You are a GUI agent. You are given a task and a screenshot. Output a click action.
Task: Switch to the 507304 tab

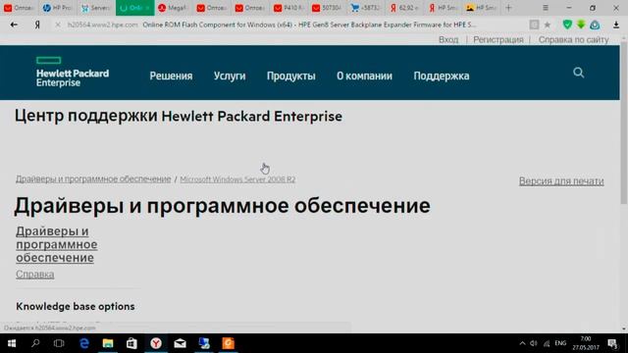pyautogui.click(x=327, y=8)
